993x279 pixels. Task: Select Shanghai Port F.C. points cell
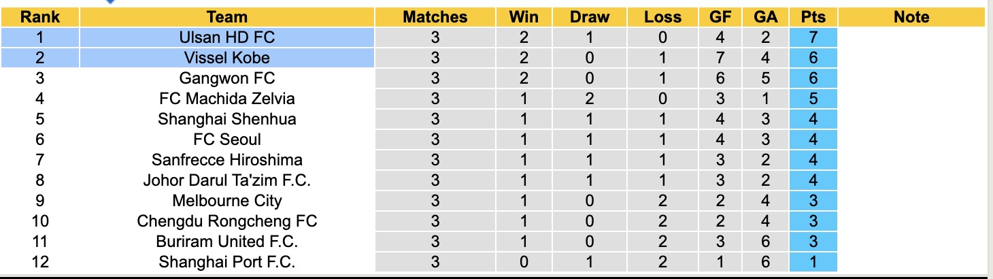[x=813, y=262]
